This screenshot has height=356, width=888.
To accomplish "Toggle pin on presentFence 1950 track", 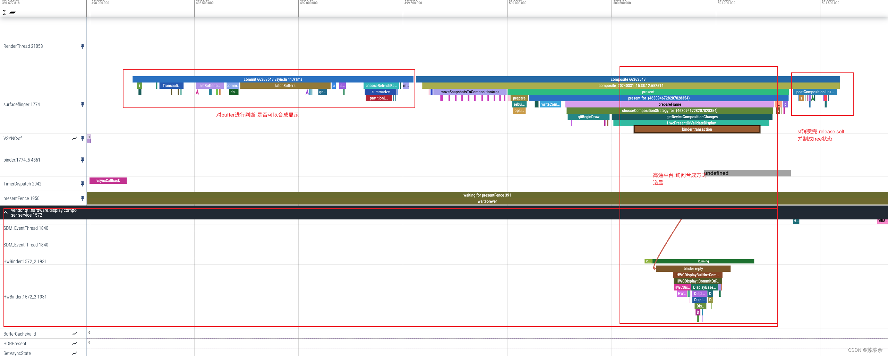I will pos(82,198).
